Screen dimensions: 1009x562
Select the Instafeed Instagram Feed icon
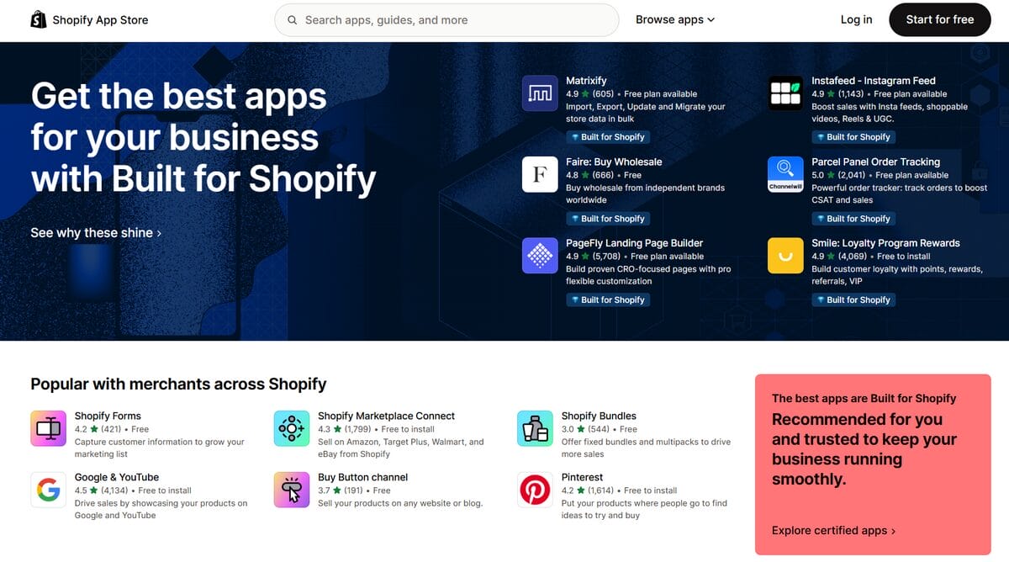pyautogui.click(x=784, y=93)
